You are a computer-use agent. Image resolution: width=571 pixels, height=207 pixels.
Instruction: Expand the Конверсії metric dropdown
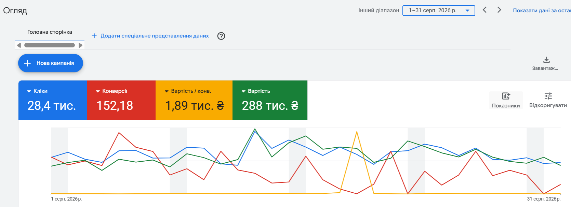coord(112,91)
